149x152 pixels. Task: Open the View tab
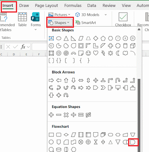click(x=126, y=6)
